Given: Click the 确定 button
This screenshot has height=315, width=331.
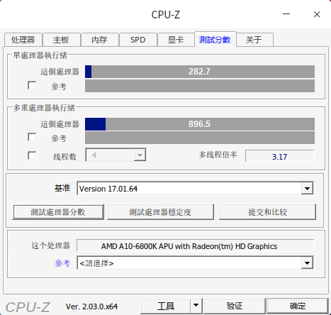Looking at the screenshot, I should point(298,306).
